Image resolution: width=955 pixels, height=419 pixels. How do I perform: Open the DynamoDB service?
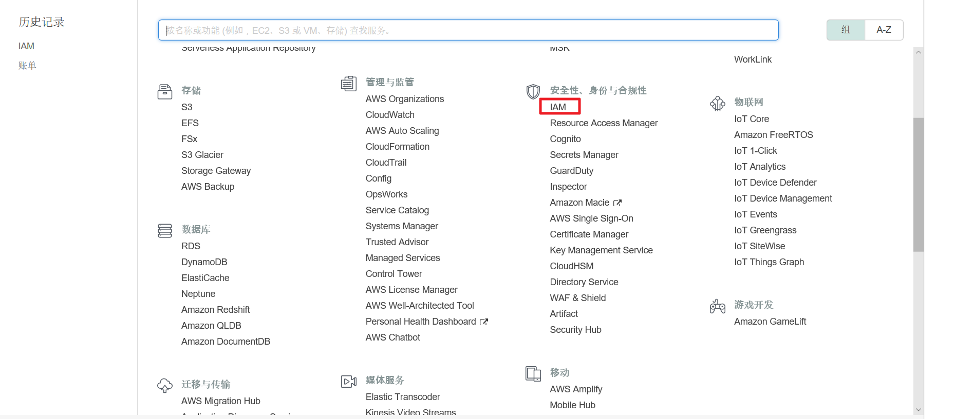pyautogui.click(x=204, y=262)
